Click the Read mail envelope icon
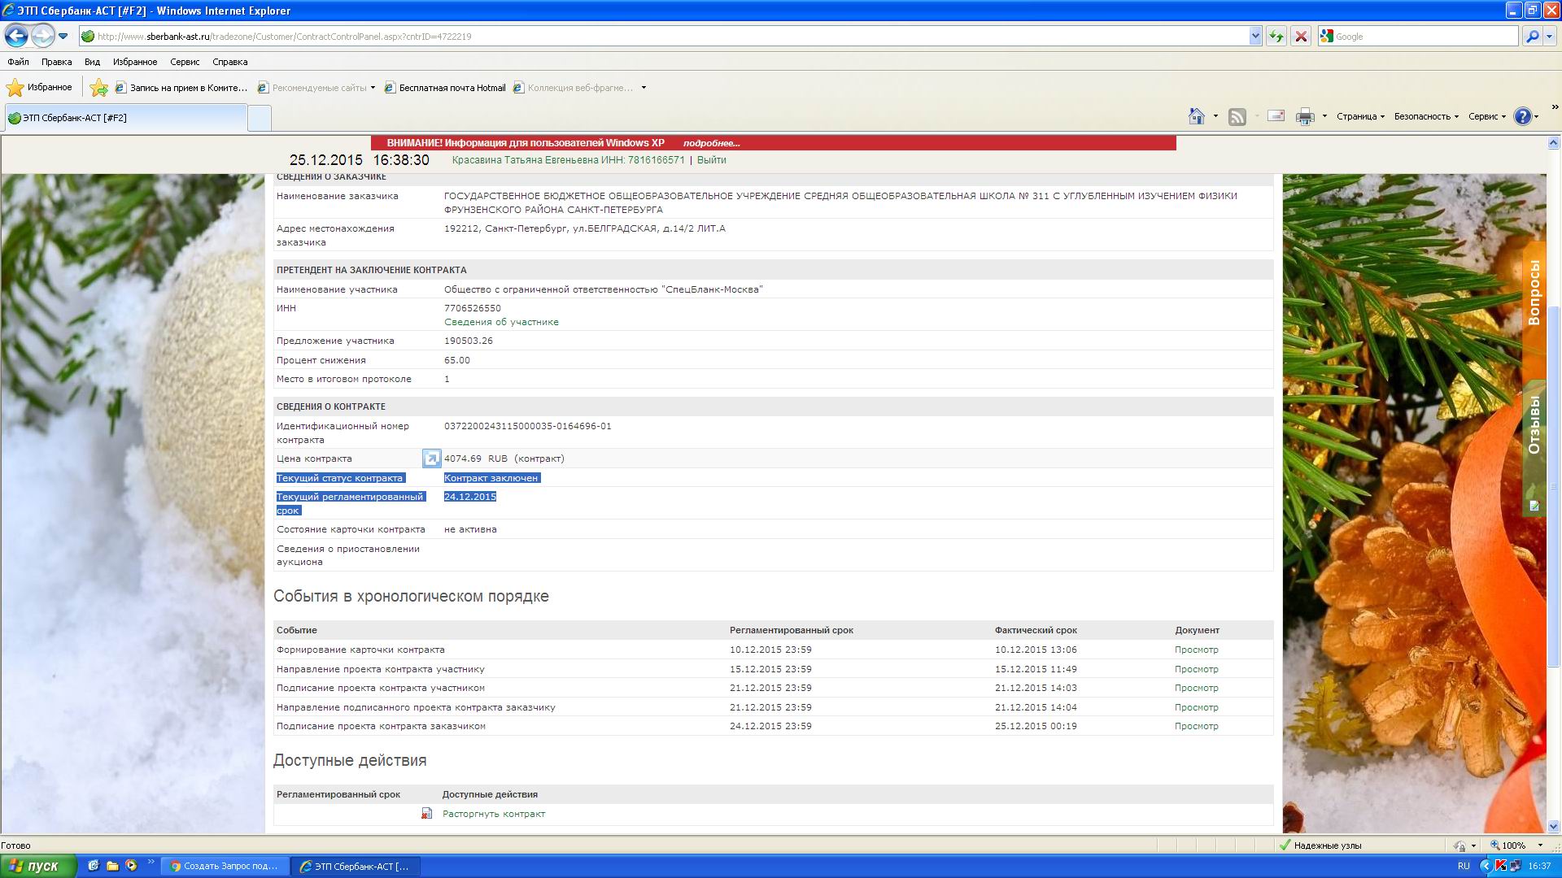Screen dimensions: 1562x878 pyautogui.click(x=1276, y=116)
